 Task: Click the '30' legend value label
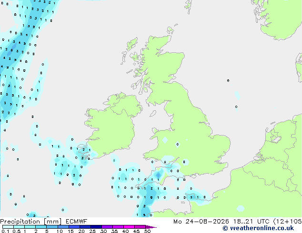tap(103, 231)
